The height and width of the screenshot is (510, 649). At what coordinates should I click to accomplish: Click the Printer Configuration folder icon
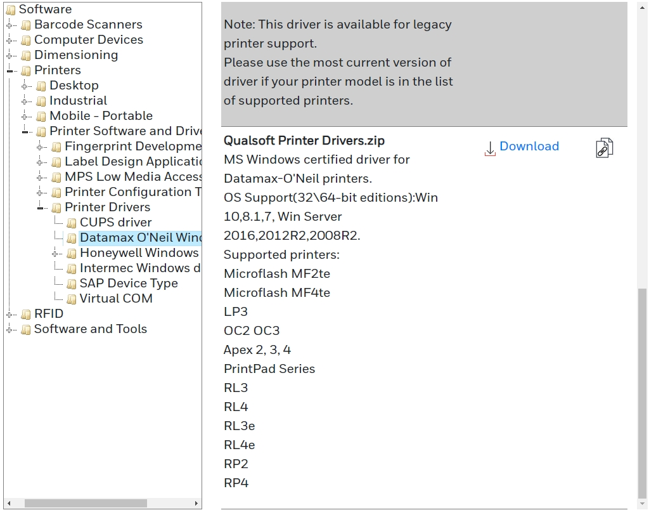point(56,193)
